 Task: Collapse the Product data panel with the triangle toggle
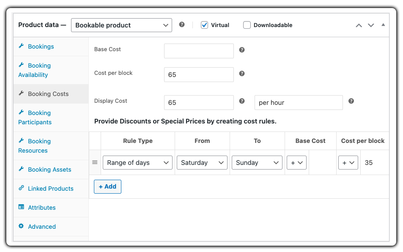coord(383,25)
